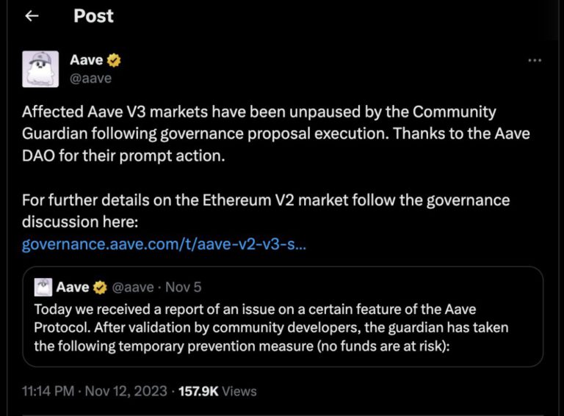The image size is (564, 416).
Task: Click the @aave handle in quoted post
Action: point(132,287)
